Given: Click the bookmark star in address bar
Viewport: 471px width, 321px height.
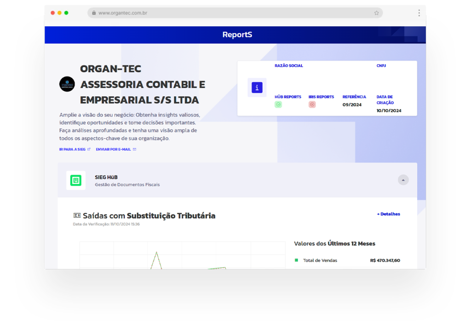Looking at the screenshot, I should 376,13.
